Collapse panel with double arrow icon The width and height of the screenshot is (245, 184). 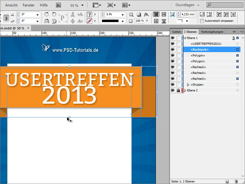coord(234,32)
